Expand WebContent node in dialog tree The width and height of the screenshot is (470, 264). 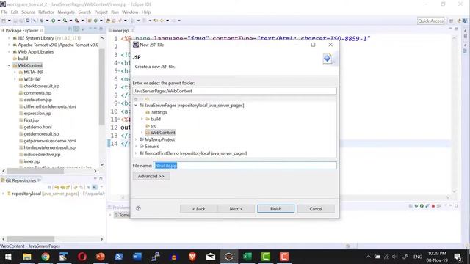click(x=142, y=133)
